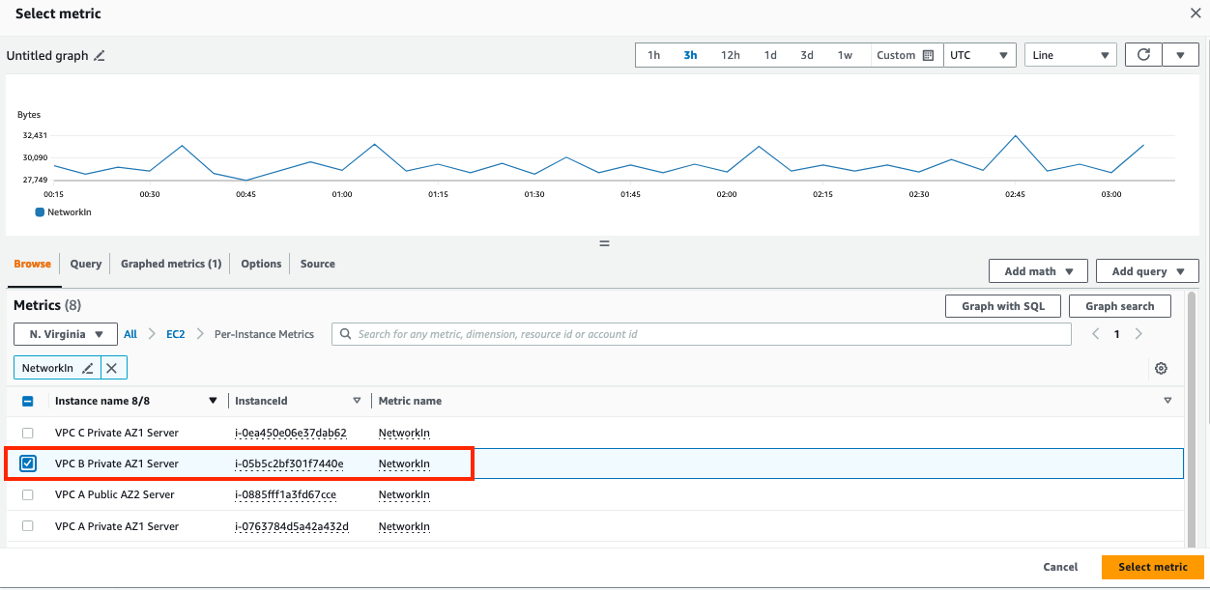Go to previous metrics page

(1095, 334)
